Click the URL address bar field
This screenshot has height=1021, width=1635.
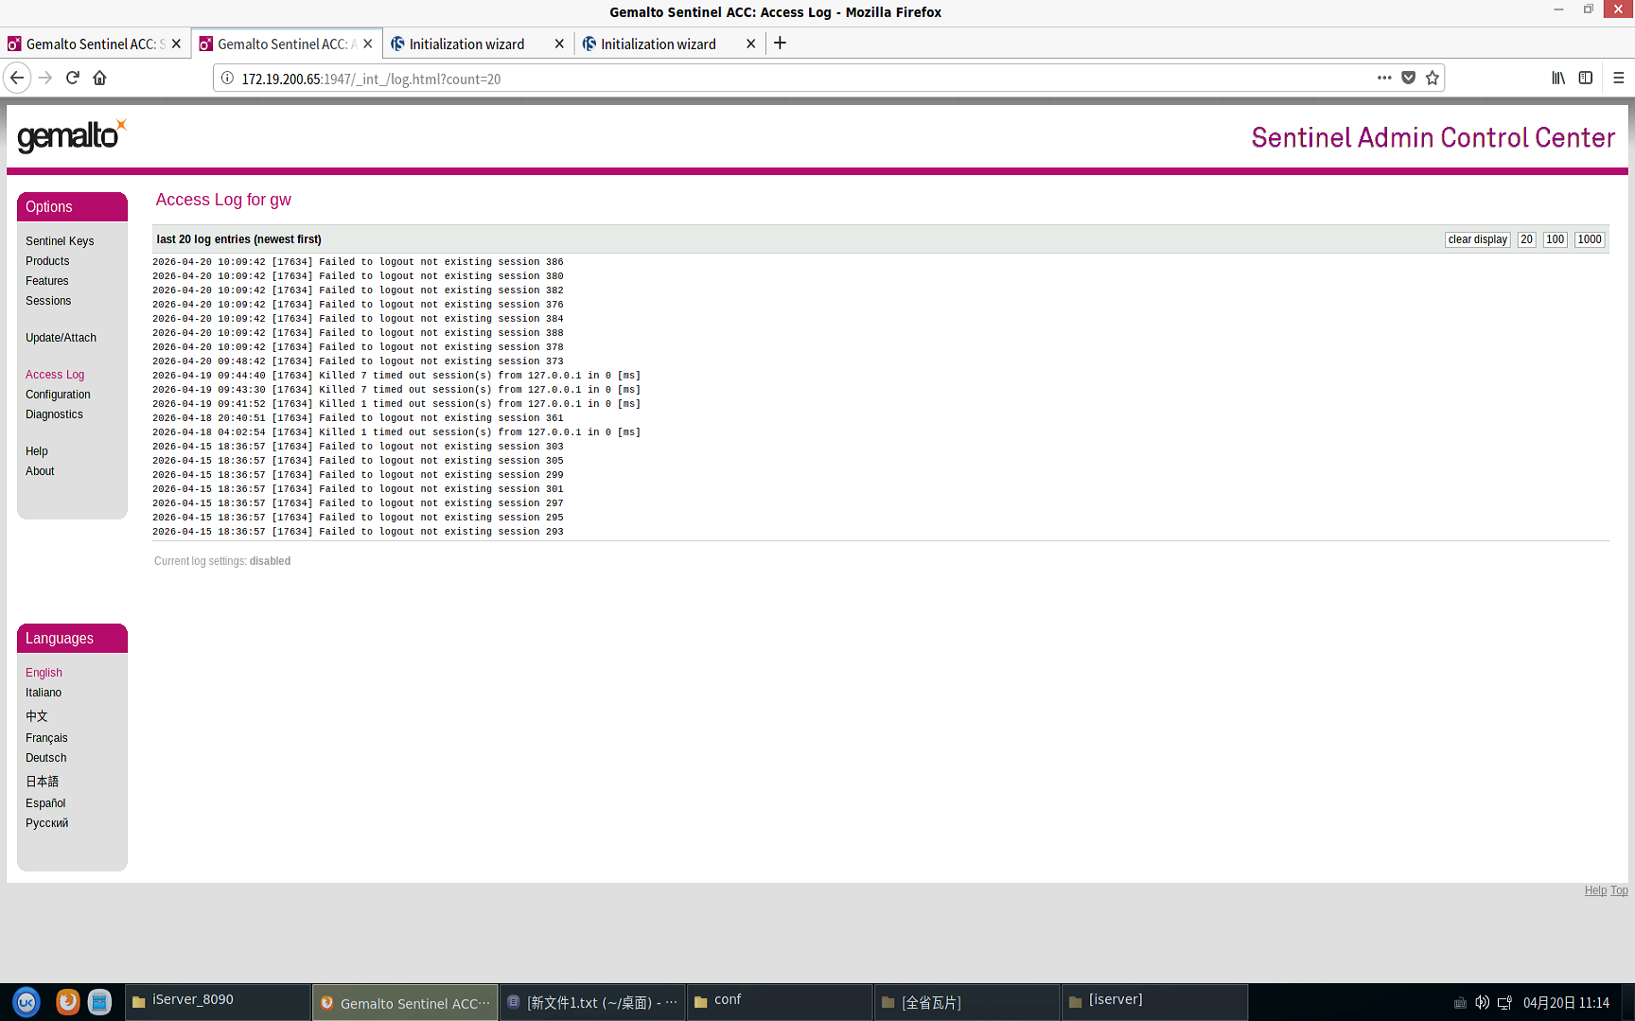point(757,79)
